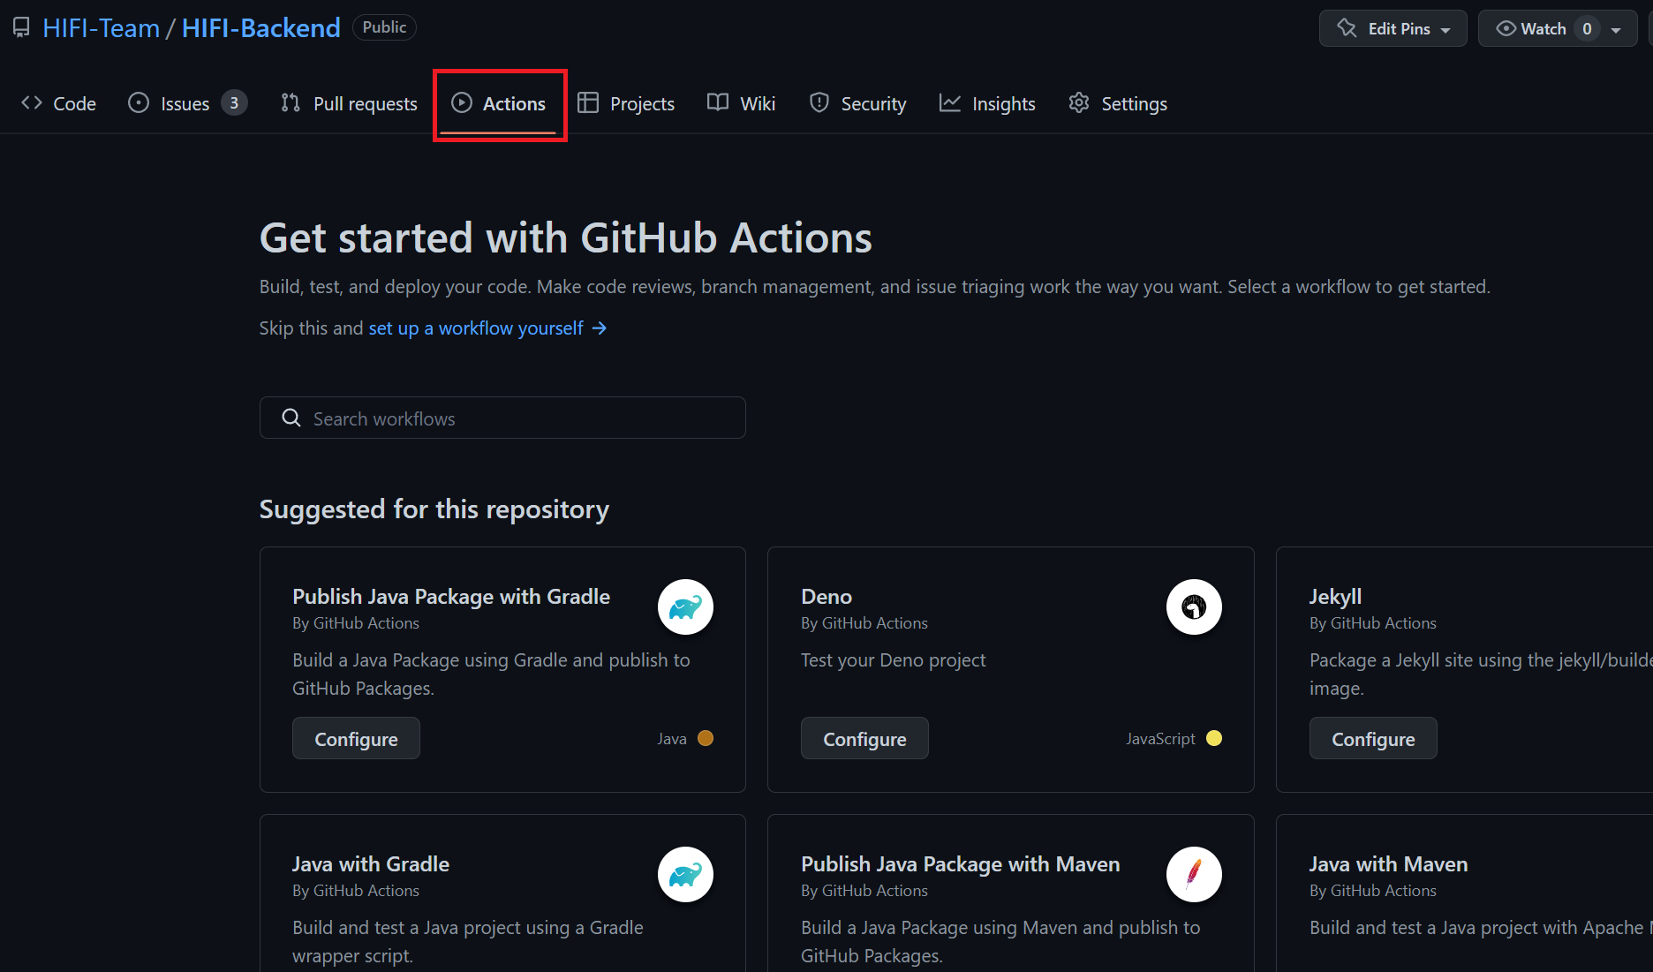Screen dimensions: 1653x972
Task: Select the Actions tab
Action: 499,103
